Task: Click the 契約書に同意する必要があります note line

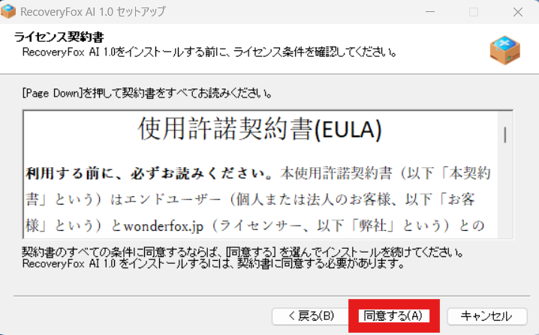Action: pyautogui.click(x=321, y=264)
